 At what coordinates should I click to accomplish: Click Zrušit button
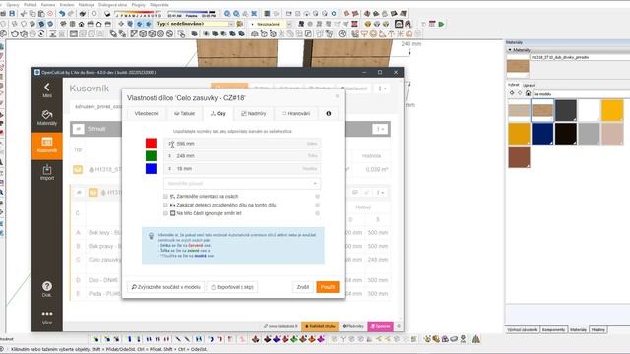coord(303,287)
